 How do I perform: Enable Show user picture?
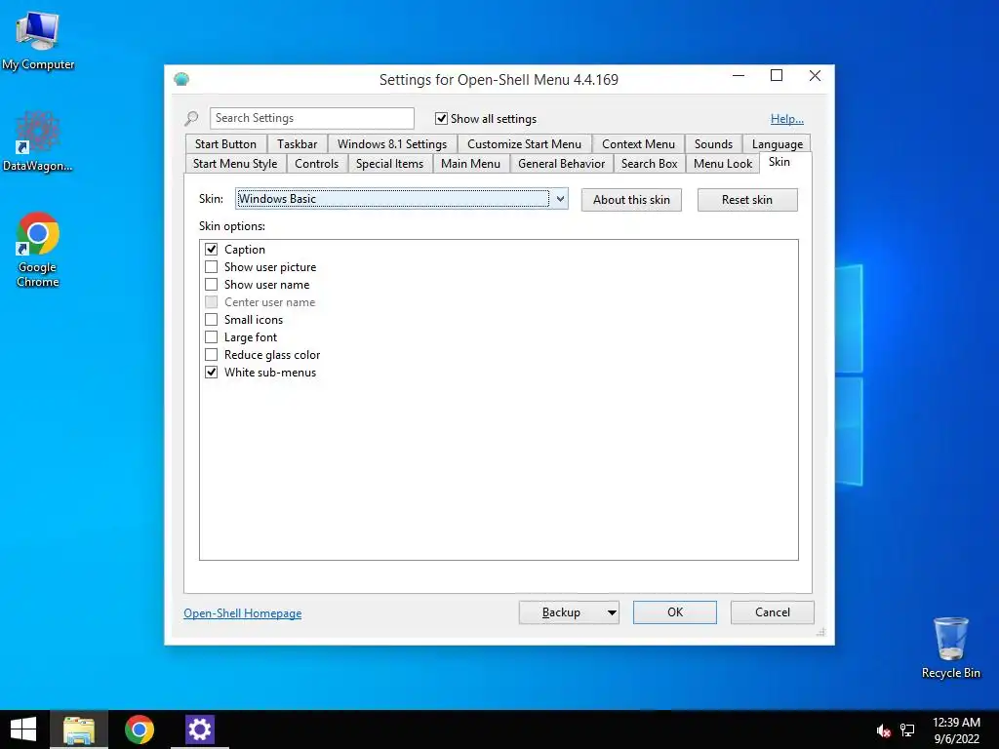[x=211, y=267]
